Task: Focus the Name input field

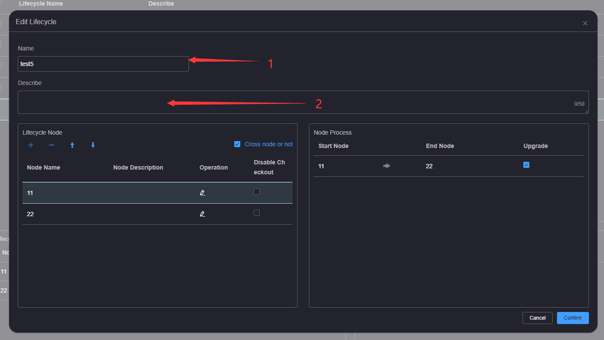Action: click(x=103, y=64)
